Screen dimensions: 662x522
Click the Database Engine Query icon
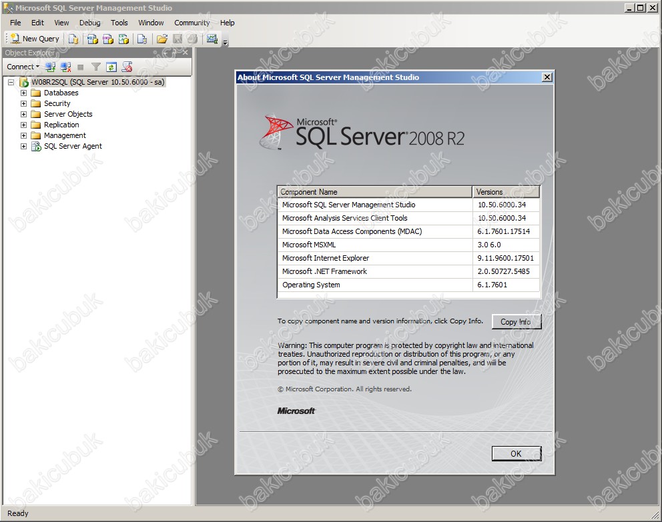tap(73, 39)
